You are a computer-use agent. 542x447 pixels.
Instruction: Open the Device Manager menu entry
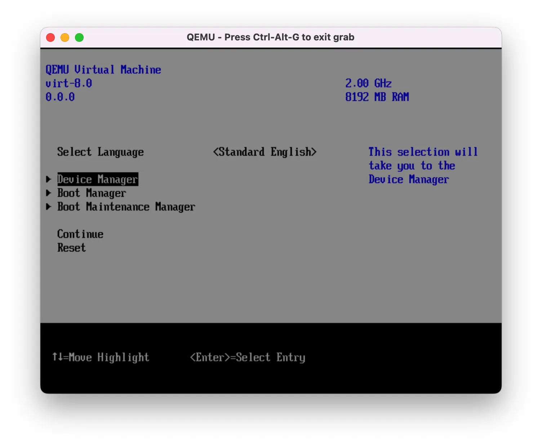click(x=98, y=179)
